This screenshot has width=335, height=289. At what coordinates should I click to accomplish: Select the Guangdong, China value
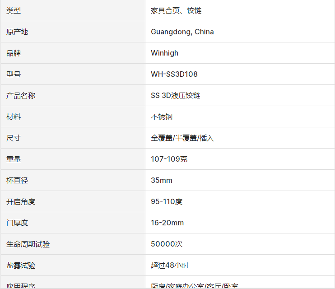coord(182,32)
